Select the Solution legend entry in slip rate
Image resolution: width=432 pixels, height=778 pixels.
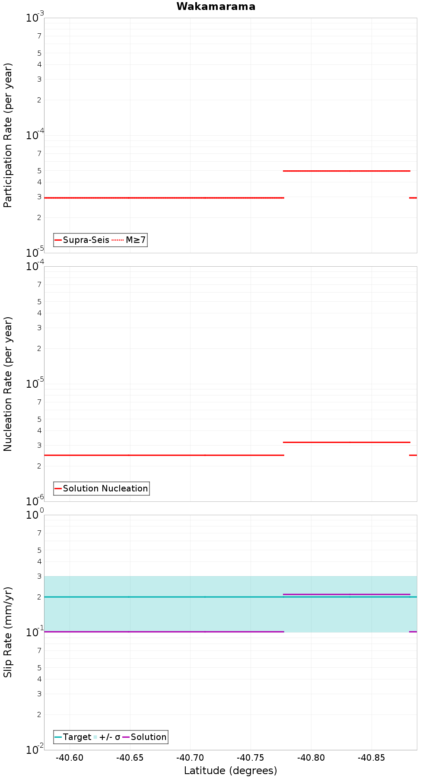144,737
